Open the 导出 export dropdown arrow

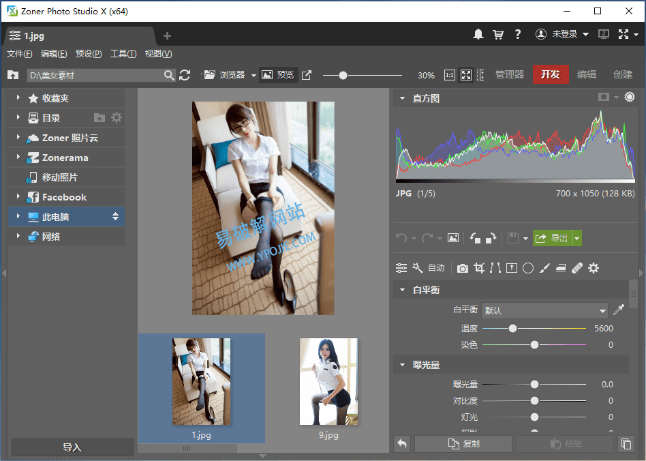click(577, 238)
